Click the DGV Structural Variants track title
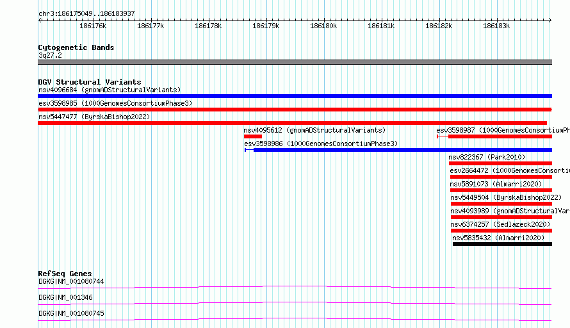 click(90, 82)
